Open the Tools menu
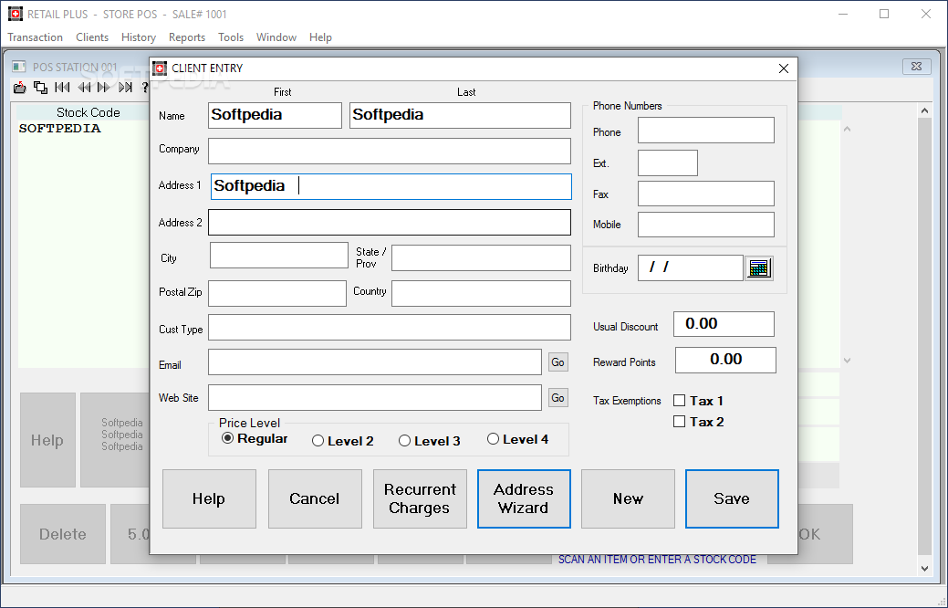The height and width of the screenshot is (608, 948). point(231,37)
